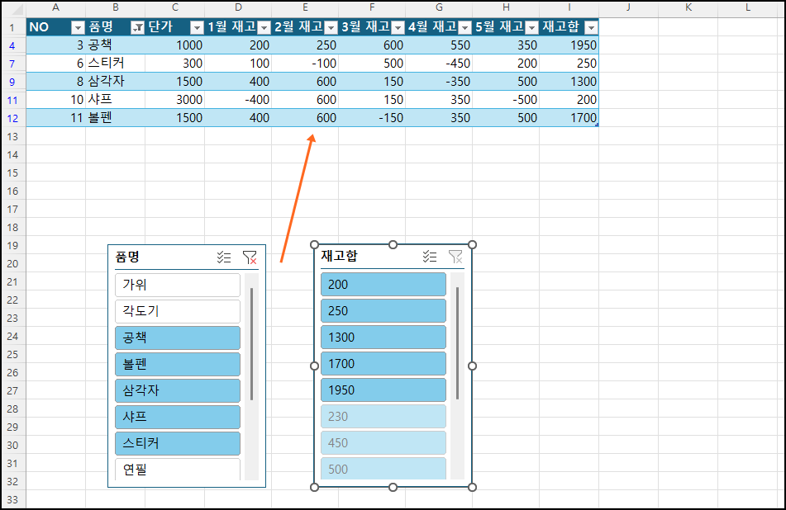Open the 3월 재고 filter dropdown

(x=398, y=27)
